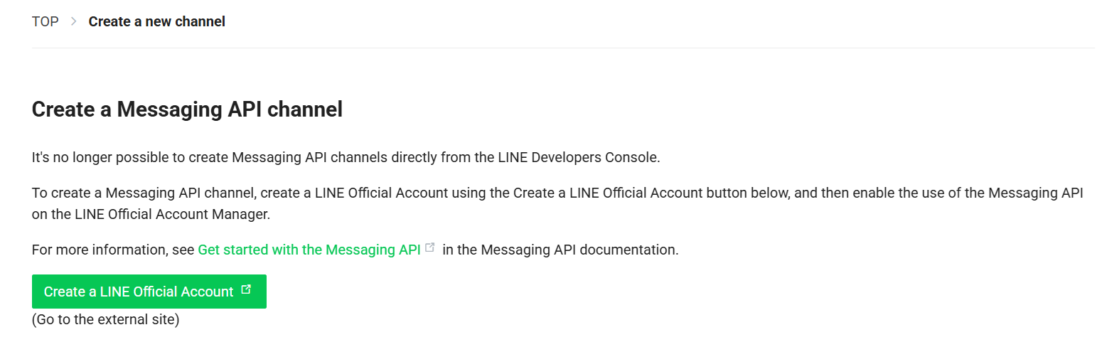Viewport: 1097px width, 347px height.
Task: Click the external-link icon inside the green button
Action: click(x=246, y=290)
